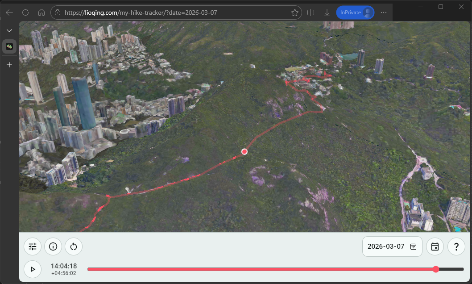This screenshot has height=284, width=472.
Task: Open the browser settings ellipsis menu
Action: (383, 12)
